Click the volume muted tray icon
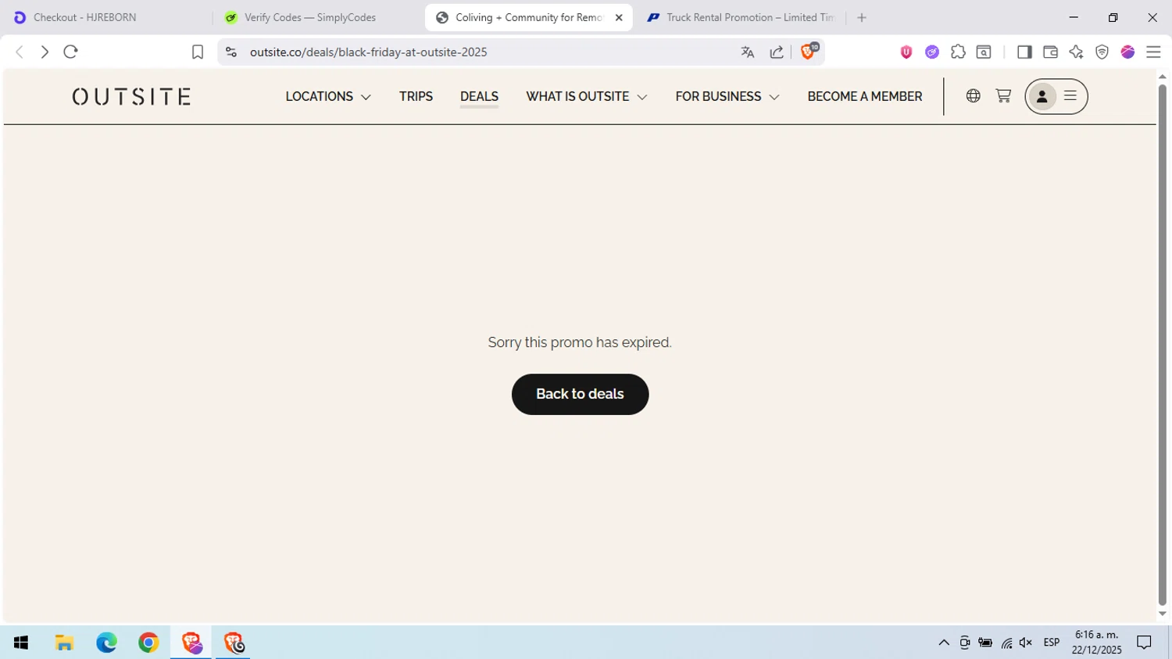Image resolution: width=1172 pixels, height=659 pixels. (1026, 643)
